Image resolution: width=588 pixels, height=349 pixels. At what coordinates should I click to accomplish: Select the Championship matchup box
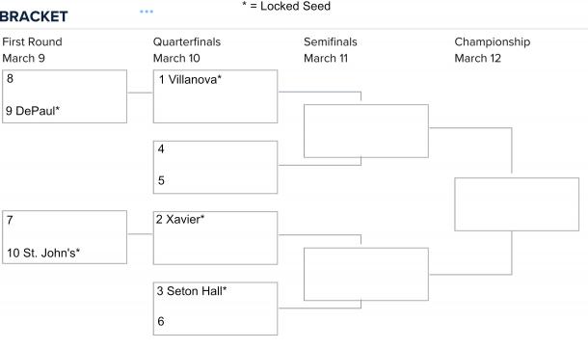tap(517, 204)
